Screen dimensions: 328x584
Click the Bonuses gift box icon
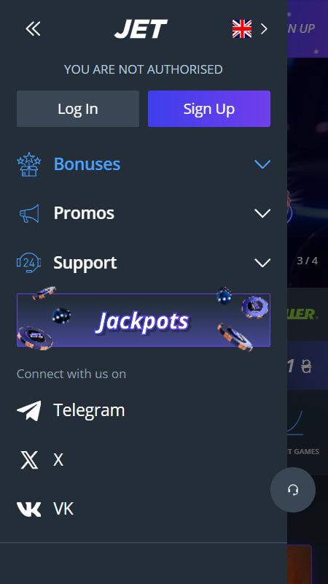28,164
